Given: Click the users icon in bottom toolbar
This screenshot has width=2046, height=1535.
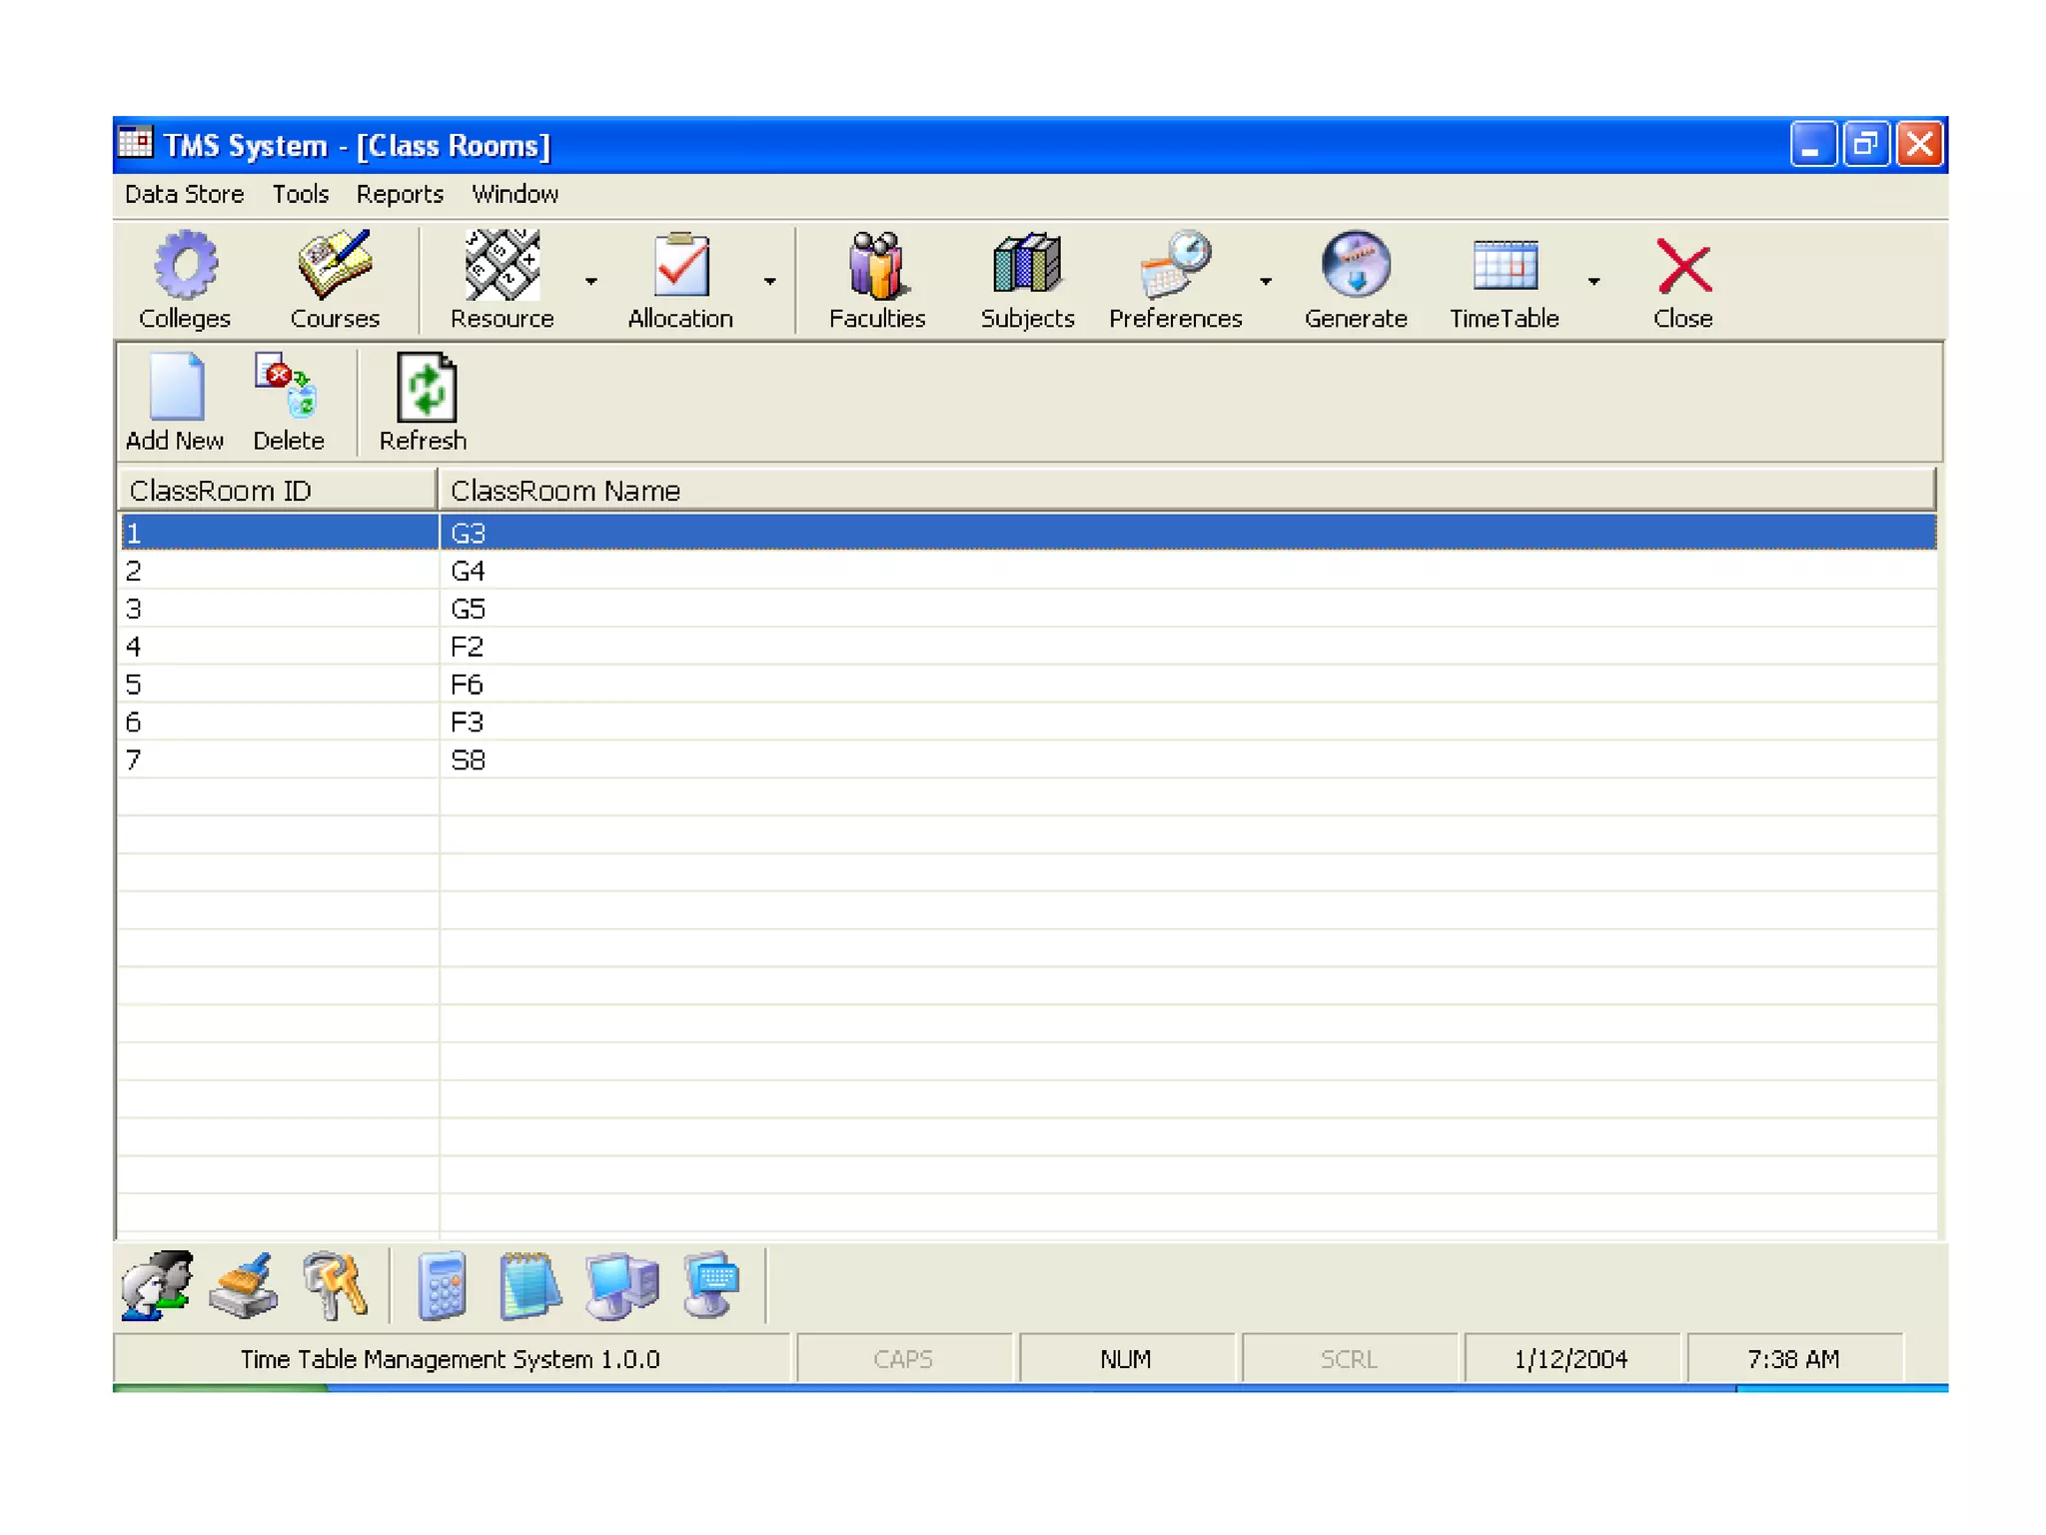Looking at the screenshot, I should pyautogui.click(x=157, y=1285).
